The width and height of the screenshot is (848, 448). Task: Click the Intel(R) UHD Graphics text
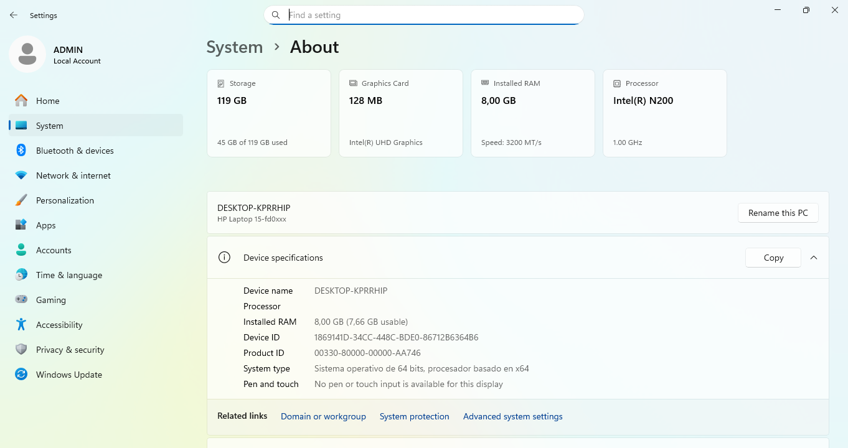386,142
